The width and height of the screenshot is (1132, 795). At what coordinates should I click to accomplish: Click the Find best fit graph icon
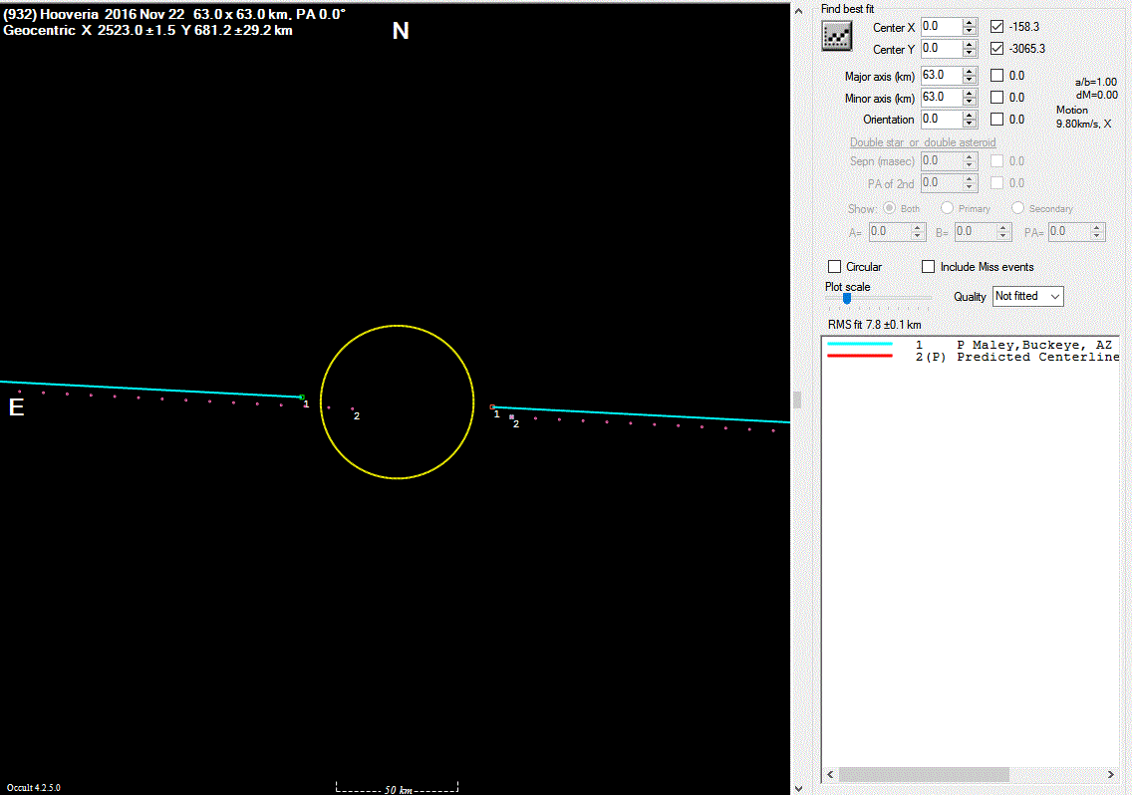tap(835, 35)
